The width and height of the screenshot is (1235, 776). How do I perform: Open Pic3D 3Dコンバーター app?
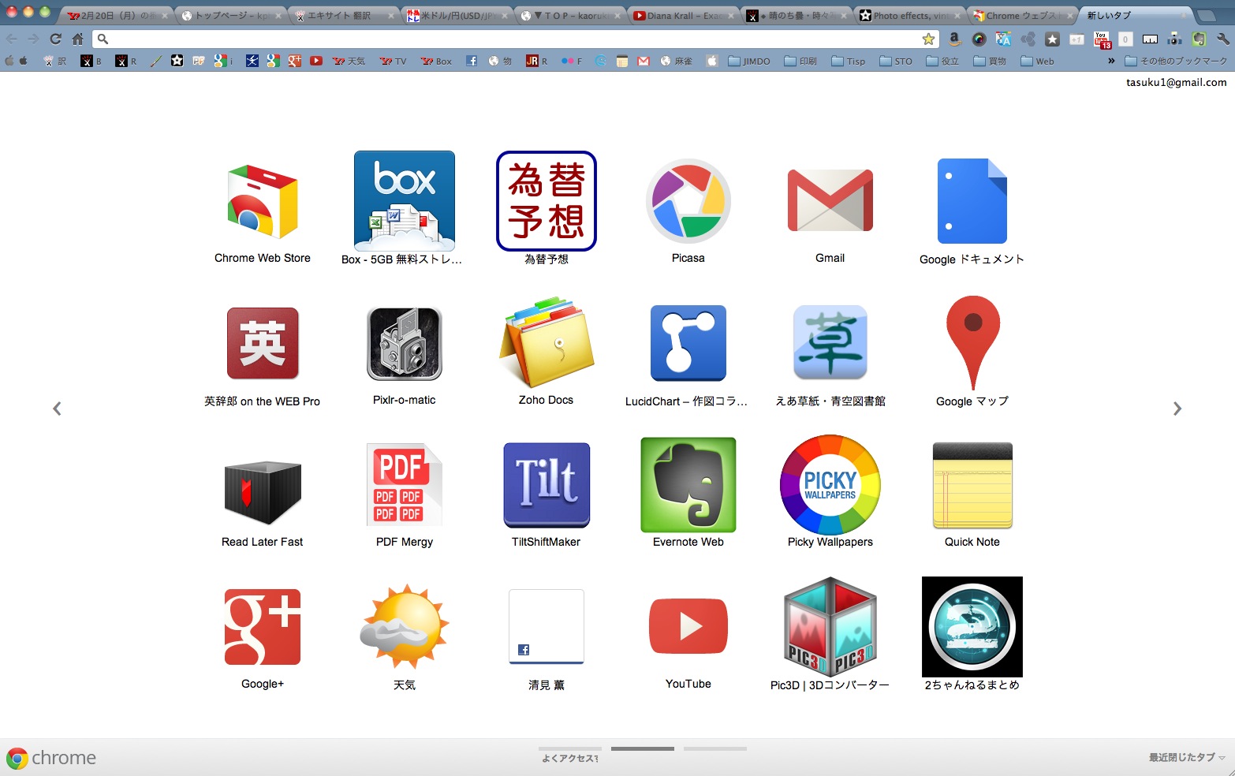[x=830, y=627]
